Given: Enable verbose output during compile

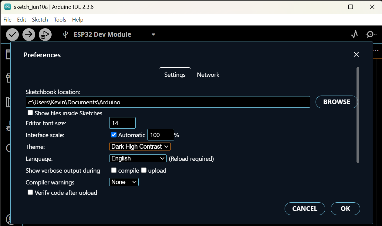Looking at the screenshot, I should pyautogui.click(x=114, y=170).
